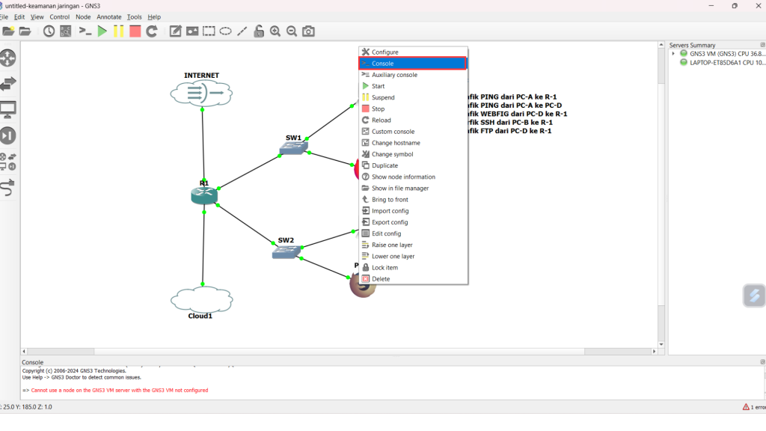The width and height of the screenshot is (766, 431).
Task: Open the Add a link cable tool
Action: click(x=8, y=187)
